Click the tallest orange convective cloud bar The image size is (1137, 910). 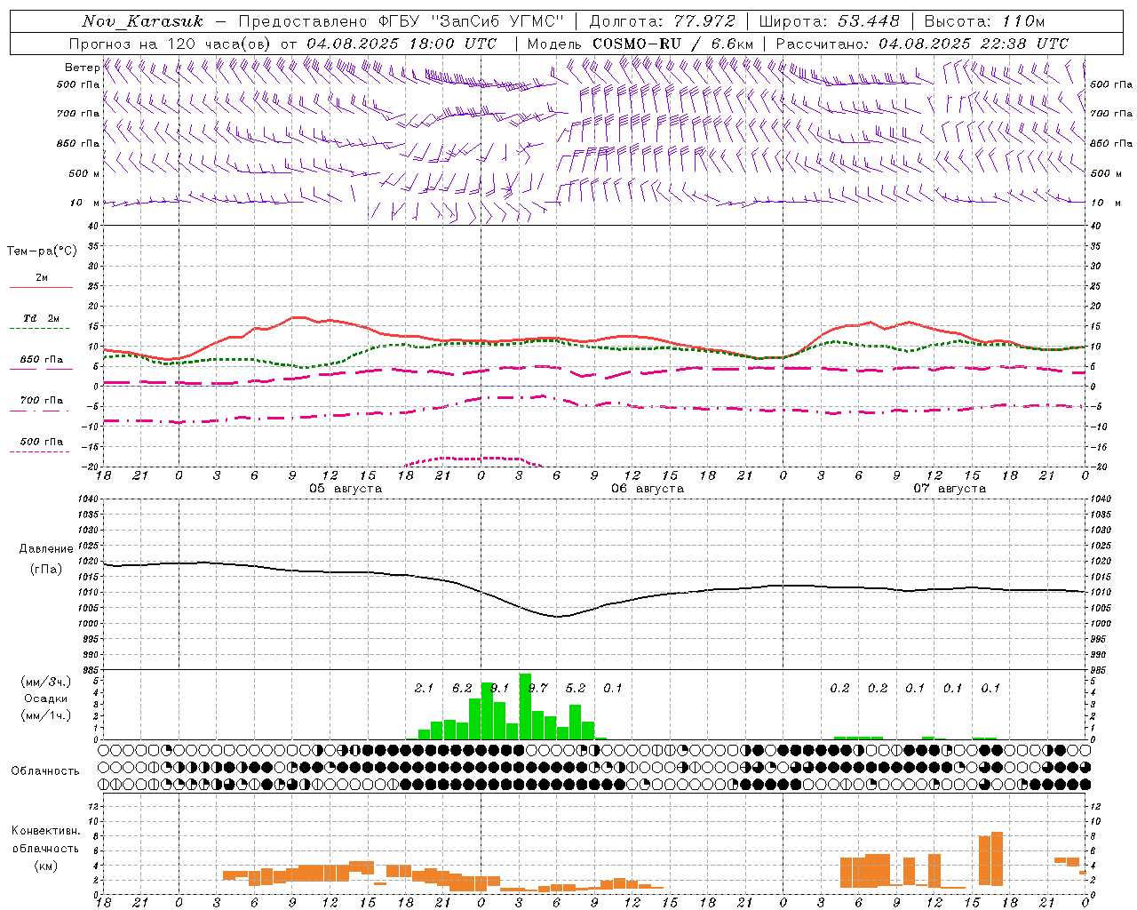tap(997, 858)
